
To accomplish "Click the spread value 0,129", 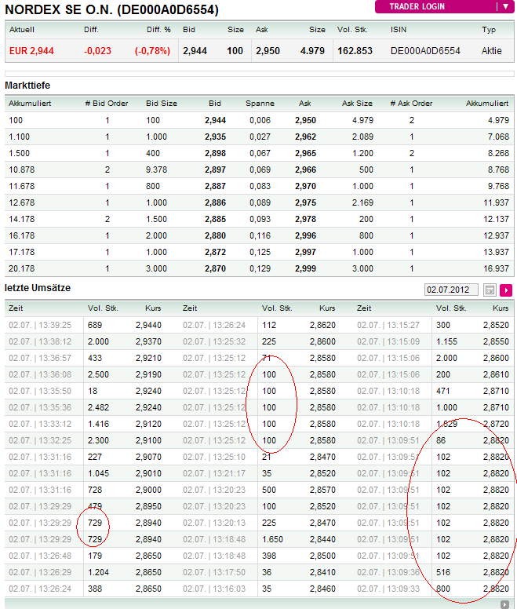I will [260, 268].
